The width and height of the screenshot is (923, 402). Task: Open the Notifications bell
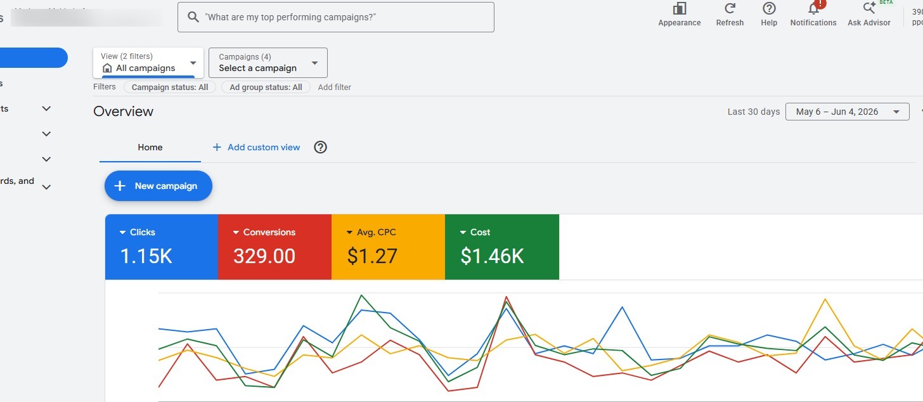coord(813,9)
